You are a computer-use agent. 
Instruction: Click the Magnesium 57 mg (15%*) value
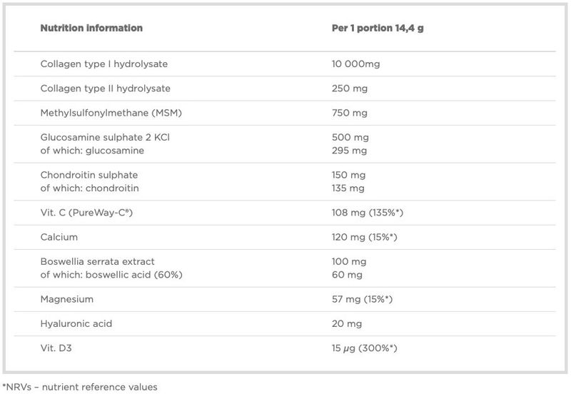click(363, 299)
